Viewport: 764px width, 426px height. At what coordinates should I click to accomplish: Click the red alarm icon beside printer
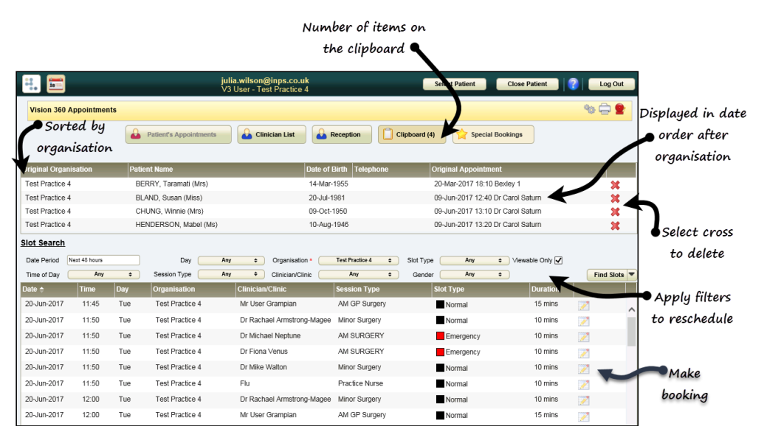pos(620,109)
